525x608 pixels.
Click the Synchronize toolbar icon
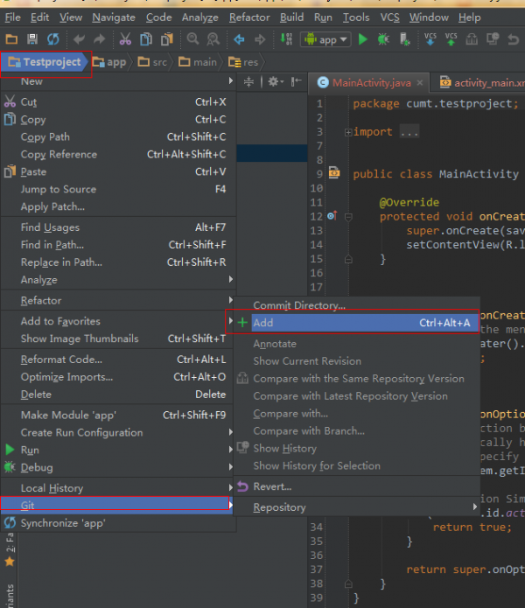click(x=53, y=39)
